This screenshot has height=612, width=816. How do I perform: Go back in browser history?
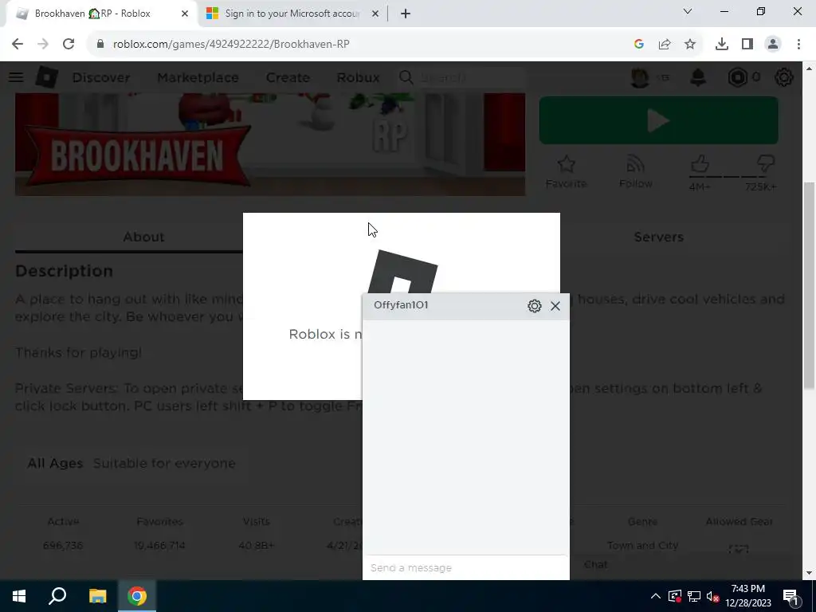18,45
